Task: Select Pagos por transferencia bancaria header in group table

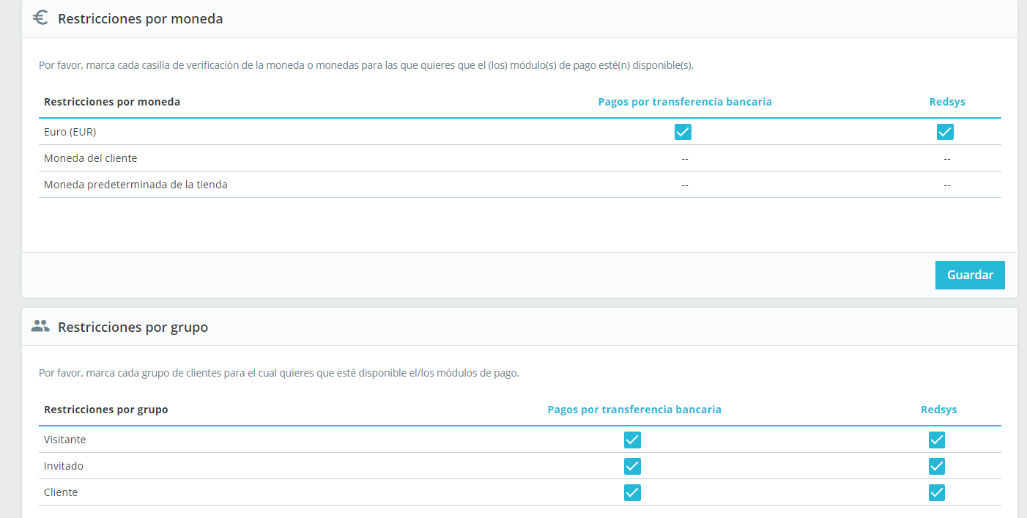Action: 634,410
